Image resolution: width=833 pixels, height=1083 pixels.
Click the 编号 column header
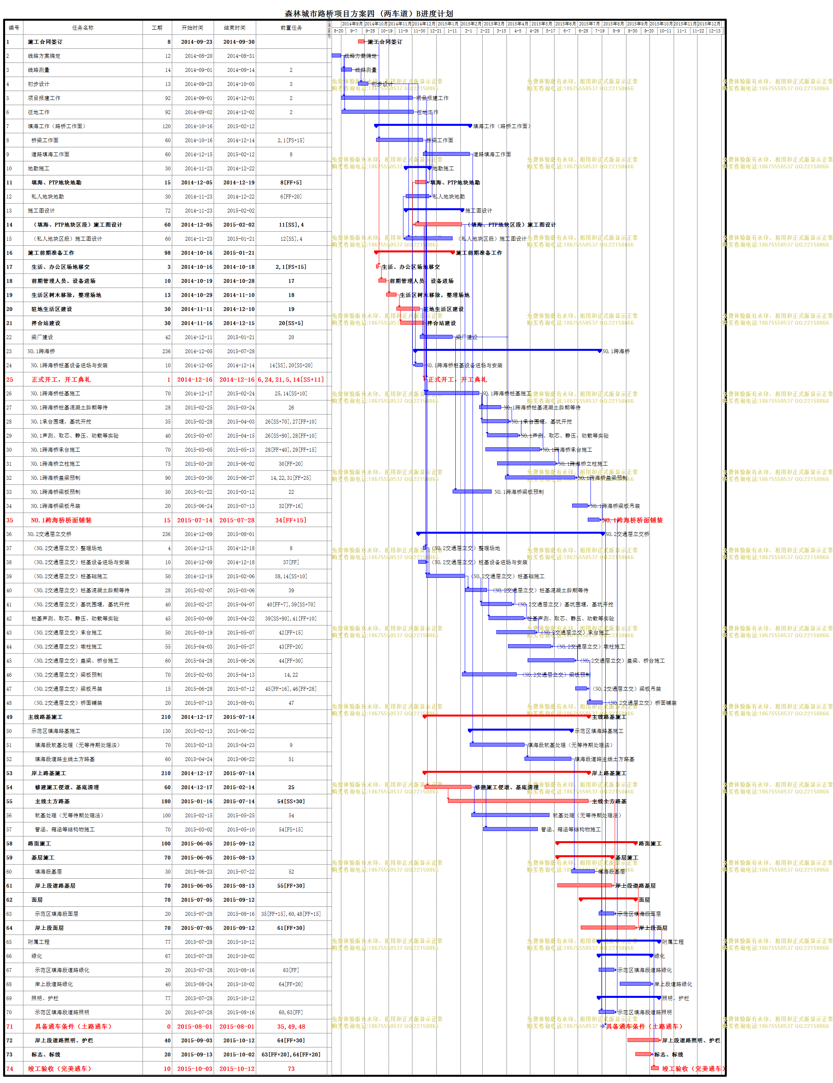[x=14, y=28]
